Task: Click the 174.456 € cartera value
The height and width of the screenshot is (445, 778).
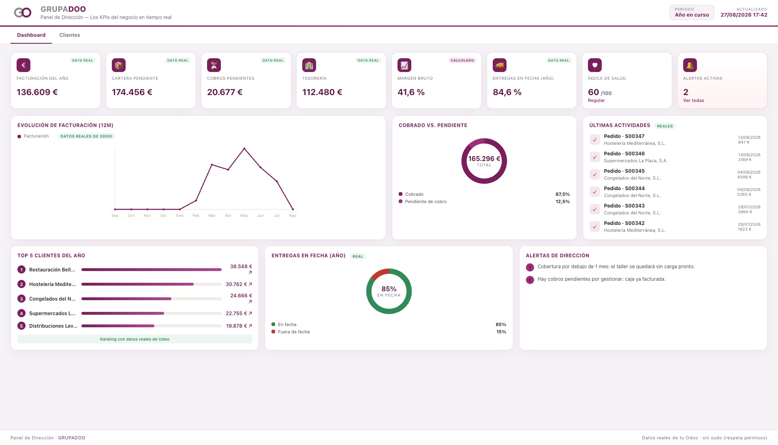Action: 132,92
